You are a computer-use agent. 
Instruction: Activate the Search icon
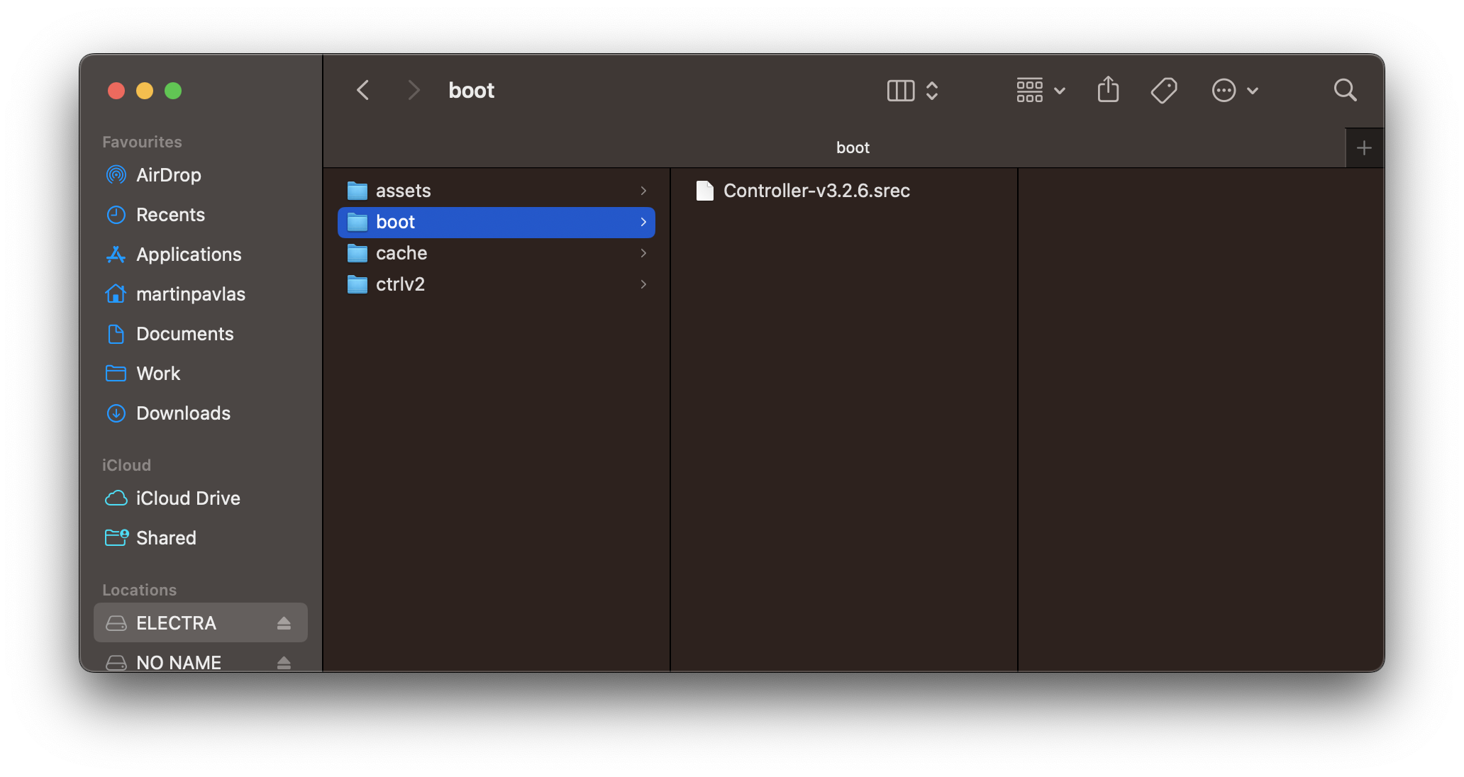tap(1345, 90)
